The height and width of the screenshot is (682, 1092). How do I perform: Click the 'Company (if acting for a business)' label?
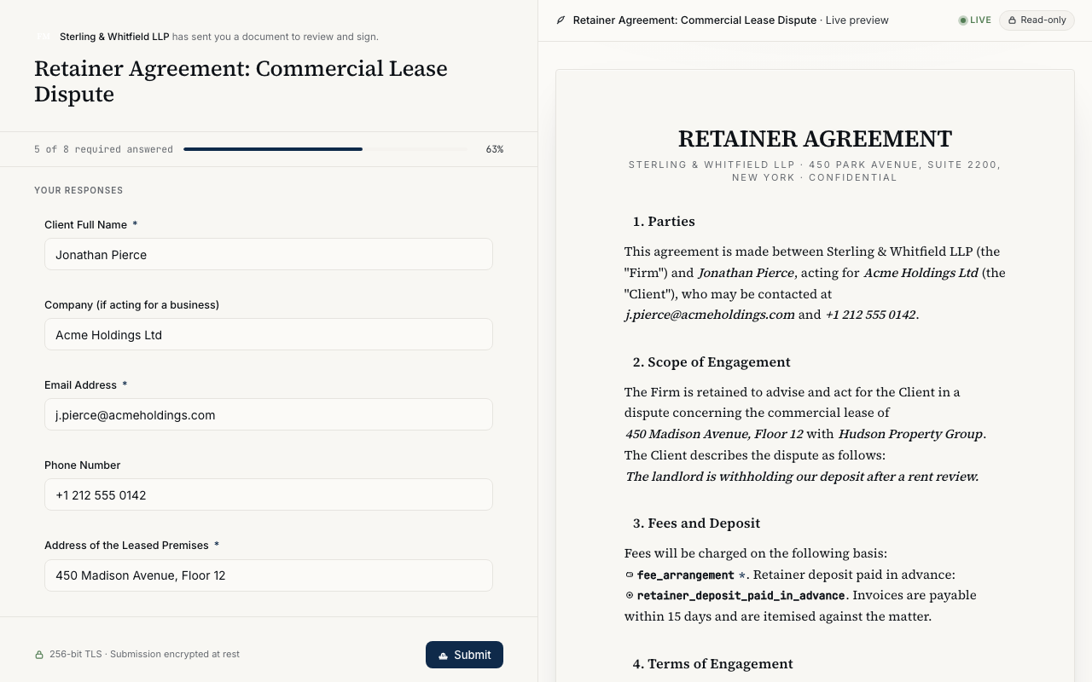coord(131,304)
